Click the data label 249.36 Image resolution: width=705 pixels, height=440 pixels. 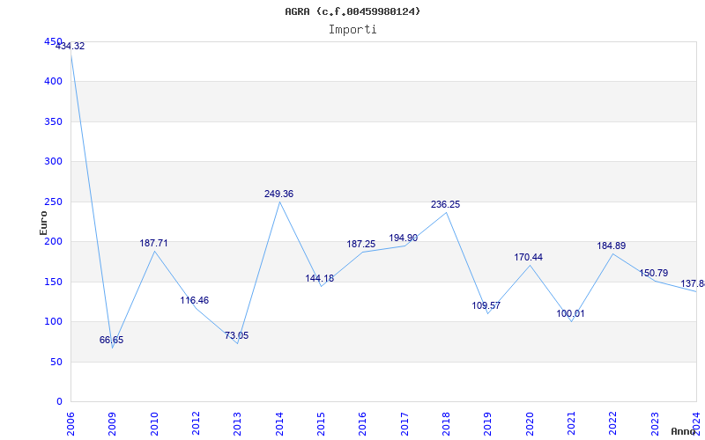pos(278,194)
